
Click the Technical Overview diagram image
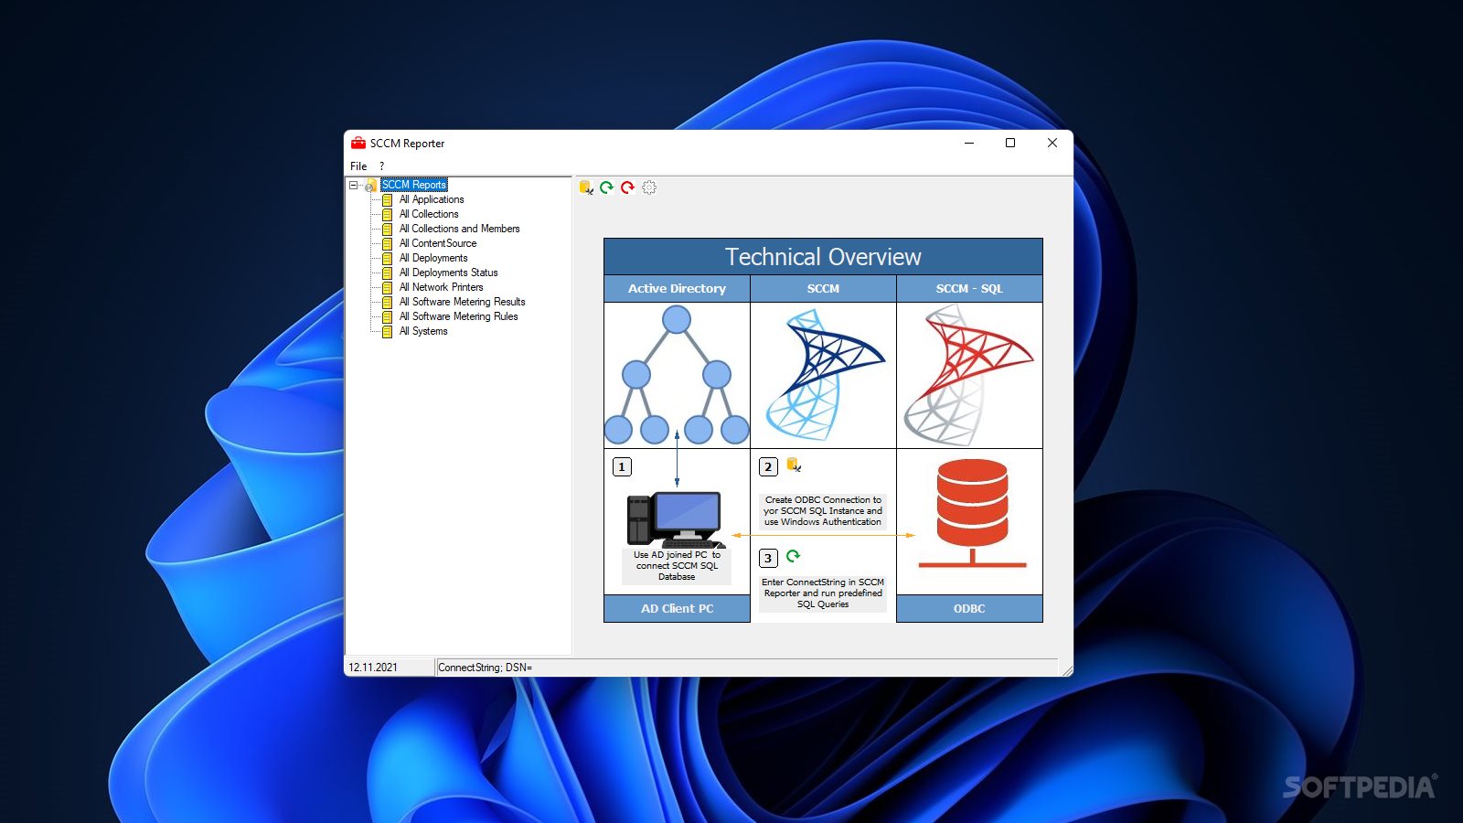coord(823,431)
